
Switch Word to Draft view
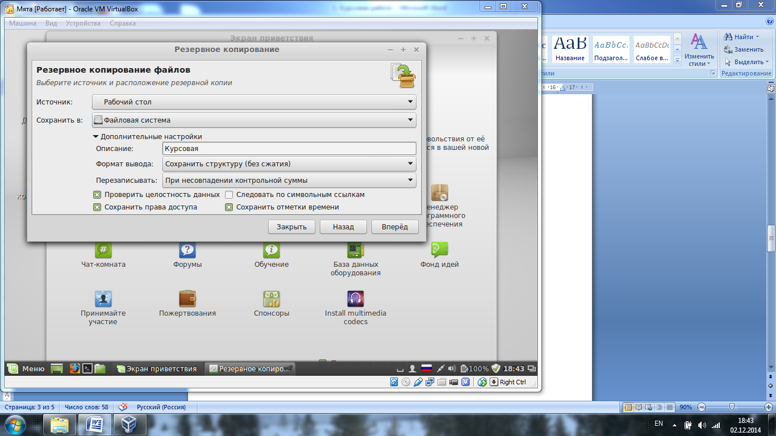click(670, 407)
